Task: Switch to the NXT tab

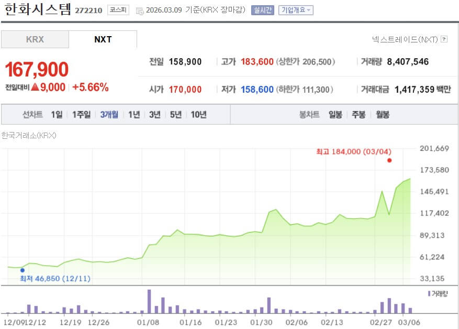Action: (103, 39)
